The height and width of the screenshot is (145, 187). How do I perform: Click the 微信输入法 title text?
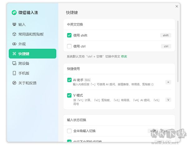tap(28, 12)
